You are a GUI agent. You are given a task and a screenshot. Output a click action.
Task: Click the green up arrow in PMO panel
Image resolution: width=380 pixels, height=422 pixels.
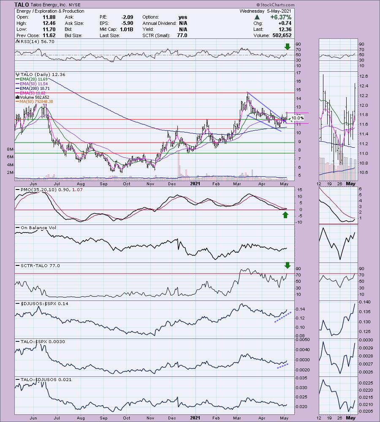pos(285,215)
